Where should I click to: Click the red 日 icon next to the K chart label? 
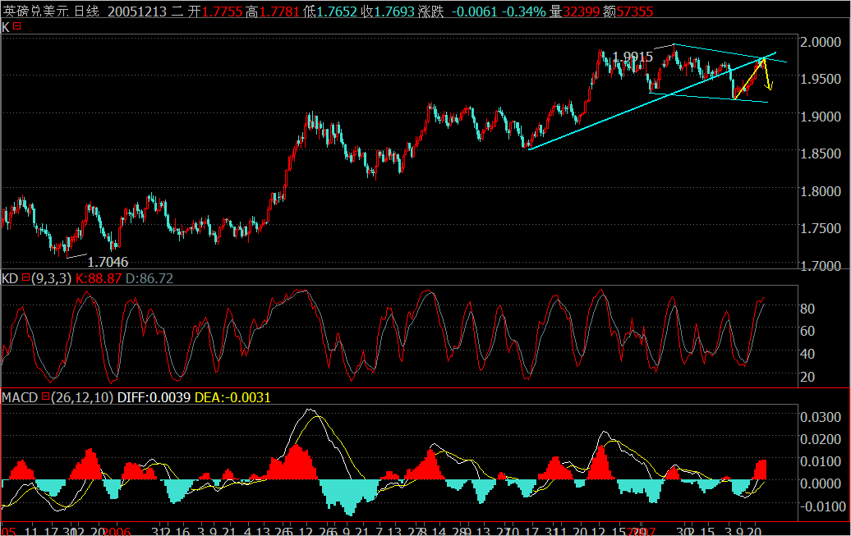pyautogui.click(x=18, y=27)
